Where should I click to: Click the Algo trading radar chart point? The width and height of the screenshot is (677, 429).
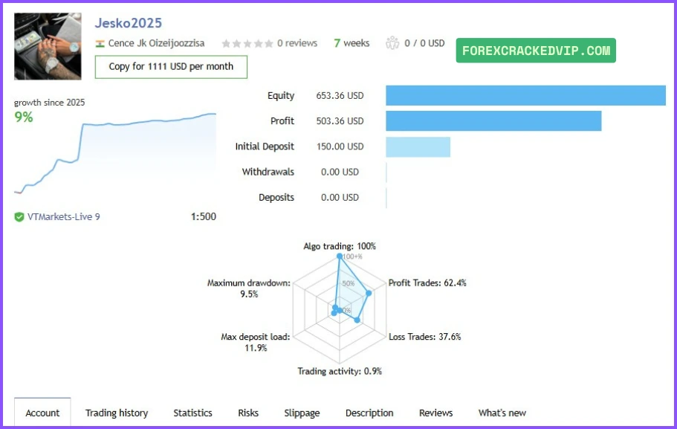point(340,257)
